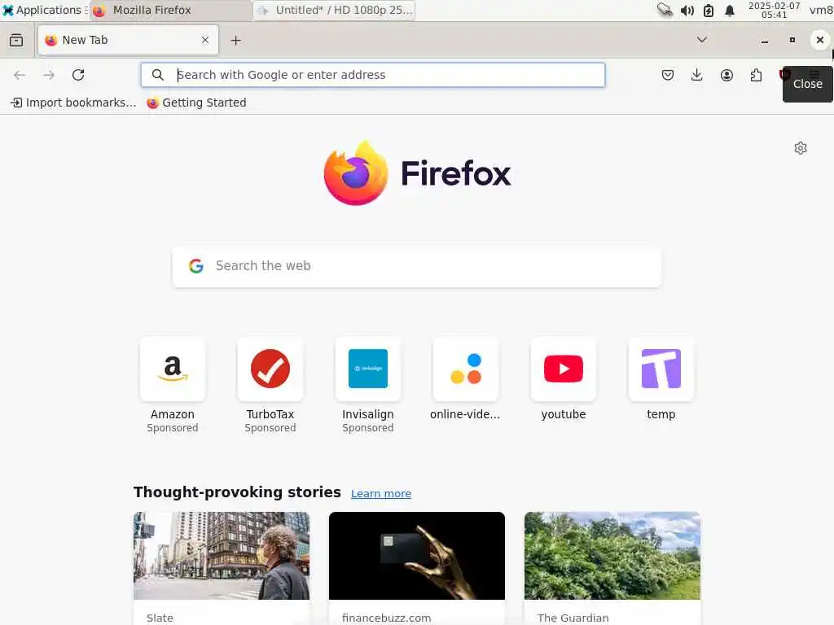Viewport: 834px width, 625px height.
Task: Open new tab personalize gear icon
Action: pyautogui.click(x=801, y=148)
